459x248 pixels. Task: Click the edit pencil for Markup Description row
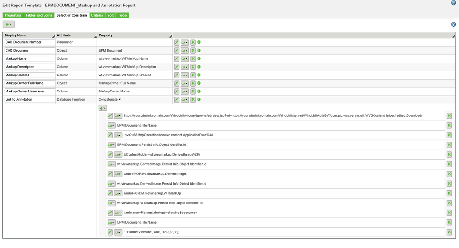pos(177,67)
